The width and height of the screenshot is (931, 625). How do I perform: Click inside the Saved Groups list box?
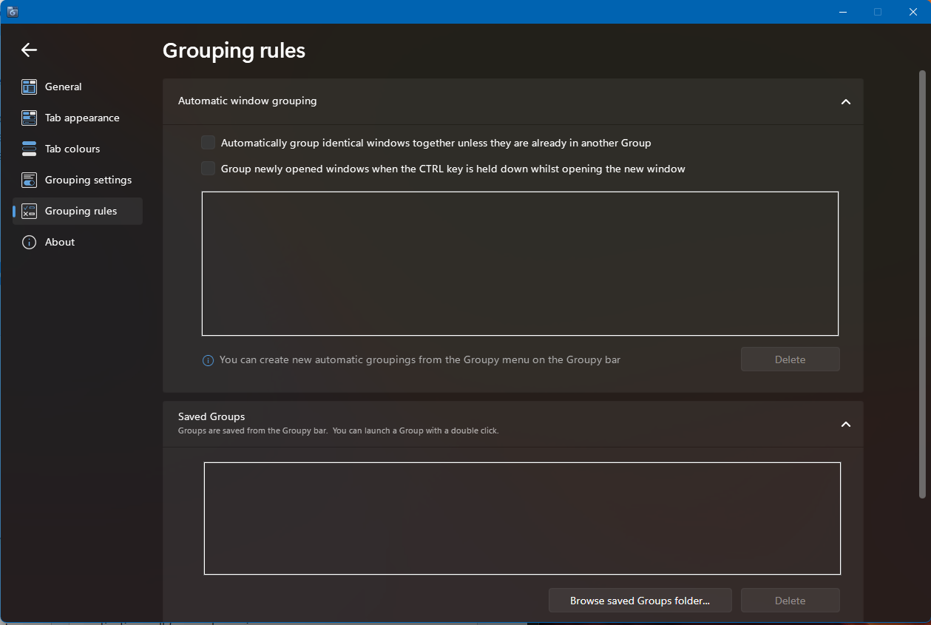pos(522,518)
